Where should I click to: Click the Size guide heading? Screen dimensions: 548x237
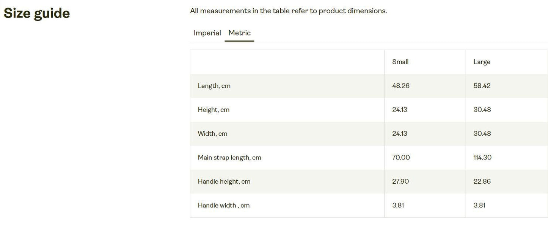(x=37, y=13)
